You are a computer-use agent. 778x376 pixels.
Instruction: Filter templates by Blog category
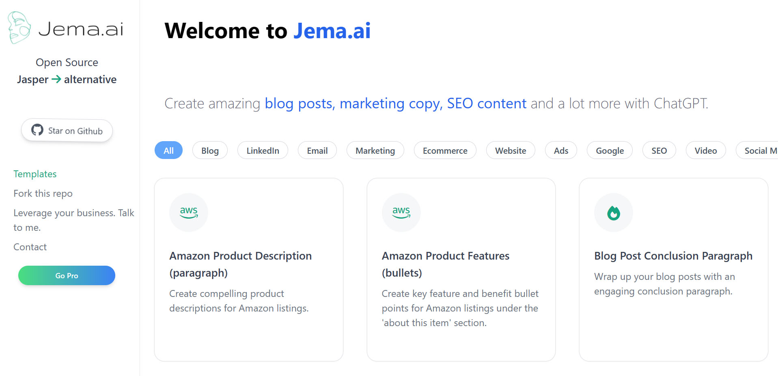point(210,150)
